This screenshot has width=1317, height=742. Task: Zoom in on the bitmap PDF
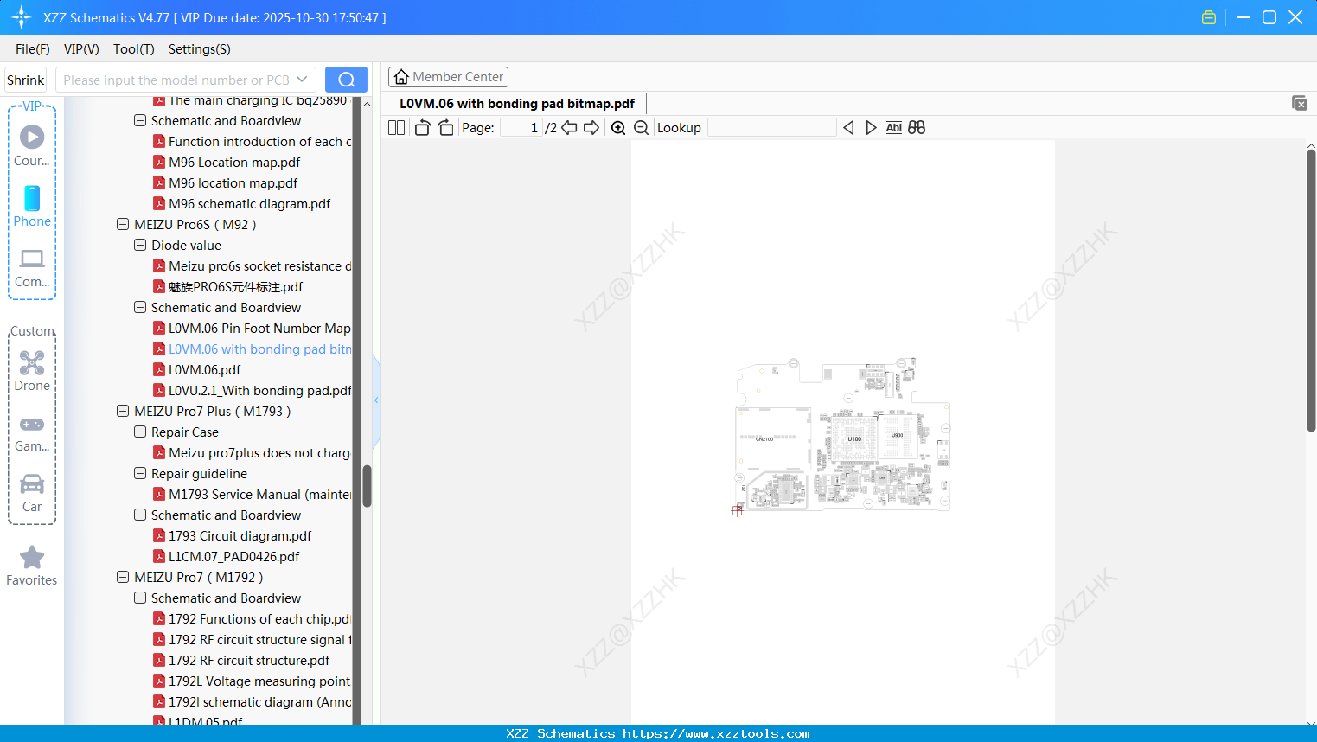(618, 127)
